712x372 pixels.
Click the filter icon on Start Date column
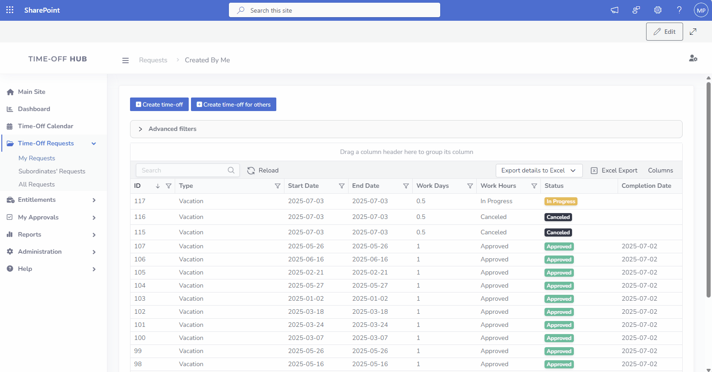pyautogui.click(x=341, y=186)
